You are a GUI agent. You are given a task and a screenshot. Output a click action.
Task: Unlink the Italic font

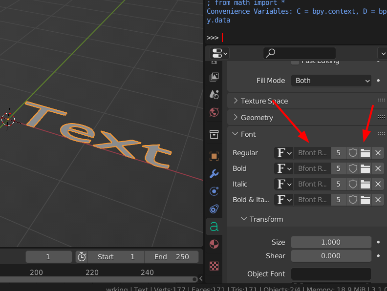click(x=378, y=184)
